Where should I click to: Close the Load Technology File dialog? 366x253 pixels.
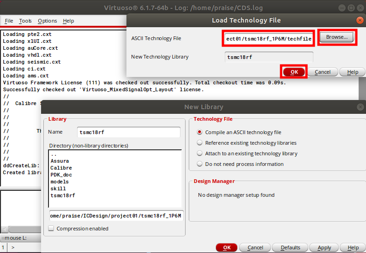tap(360, 20)
